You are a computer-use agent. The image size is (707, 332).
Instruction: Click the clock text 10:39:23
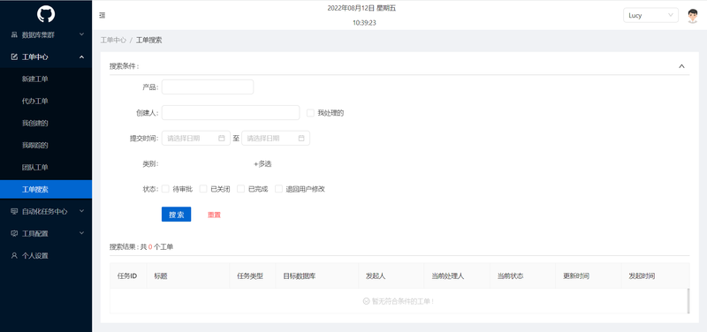[x=364, y=23]
